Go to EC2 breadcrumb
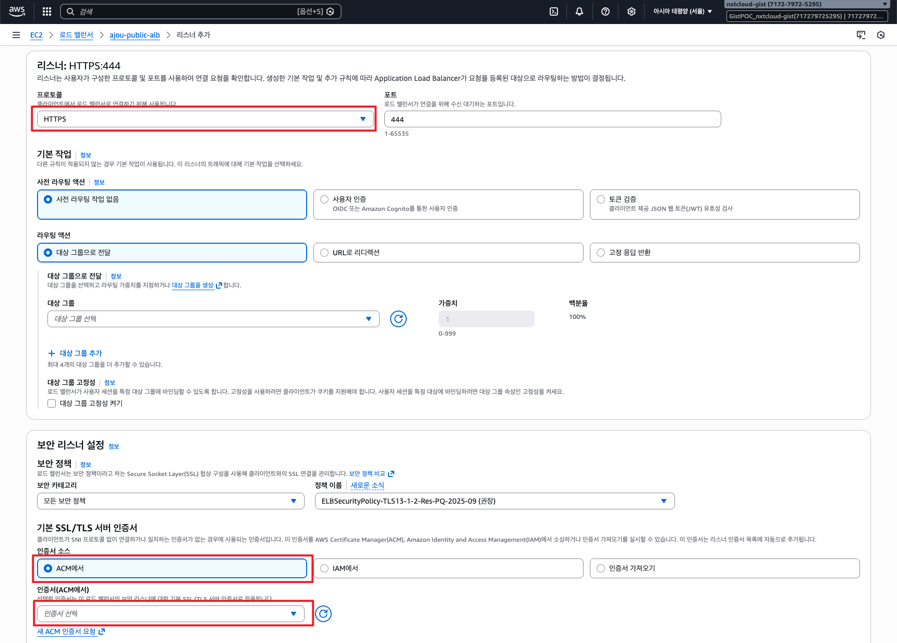The height and width of the screenshot is (643, 897). click(37, 35)
